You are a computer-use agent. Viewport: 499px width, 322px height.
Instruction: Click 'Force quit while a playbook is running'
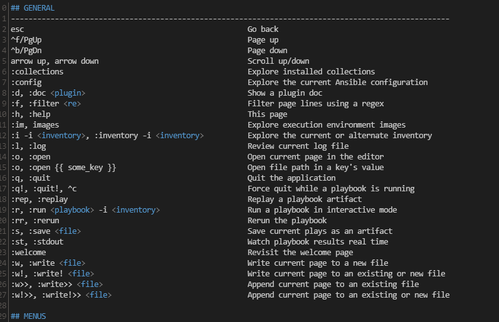331,189
